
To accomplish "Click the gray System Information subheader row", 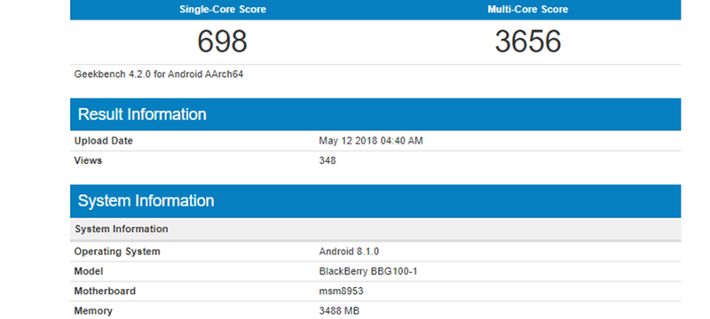I will coord(375,230).
